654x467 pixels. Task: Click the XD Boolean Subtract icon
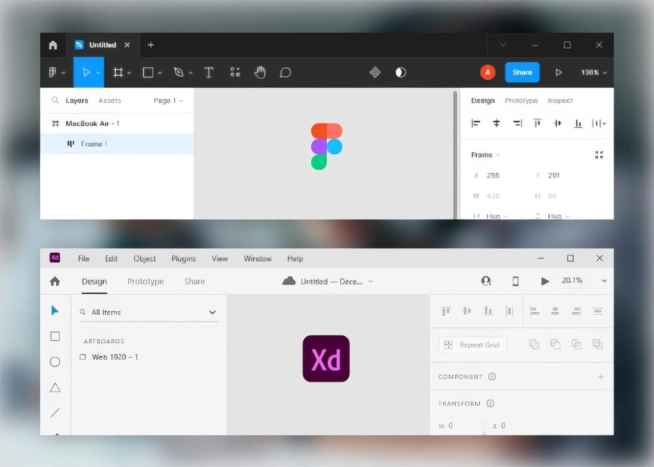pyautogui.click(x=555, y=344)
